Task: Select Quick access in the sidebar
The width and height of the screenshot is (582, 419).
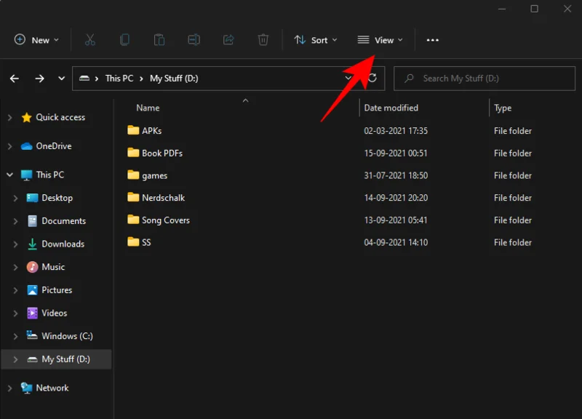Action: [x=61, y=117]
